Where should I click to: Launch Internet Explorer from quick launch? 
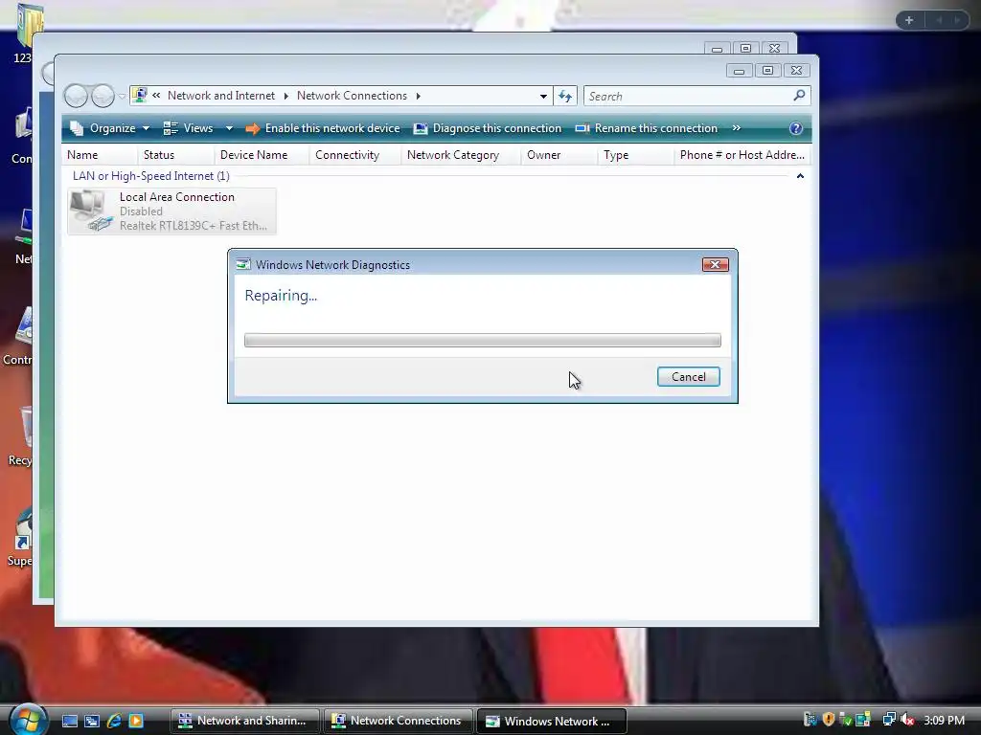(114, 721)
